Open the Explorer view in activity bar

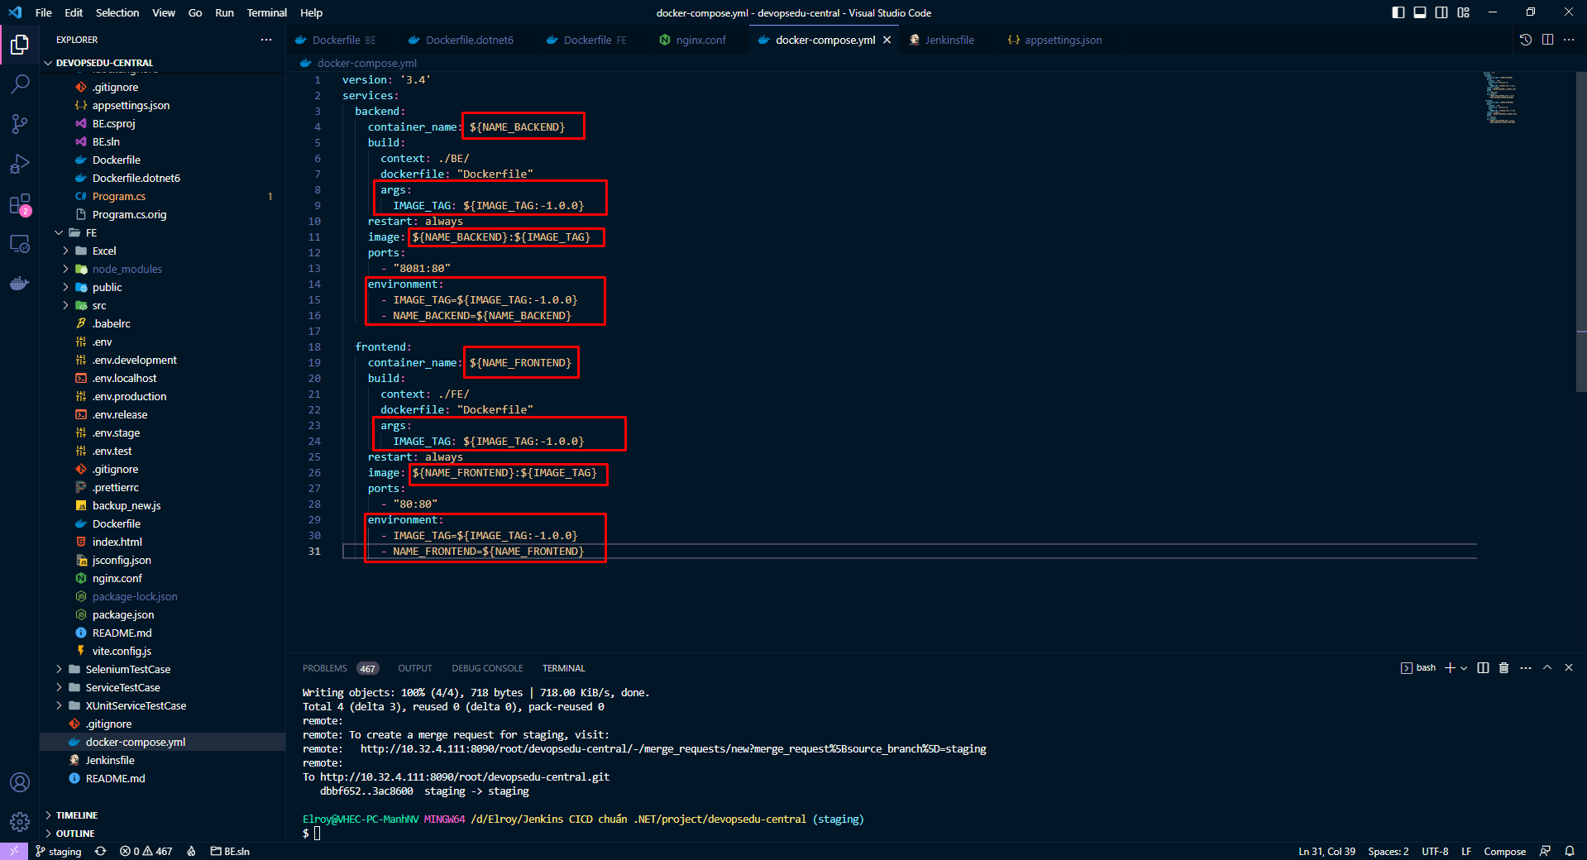tap(20, 44)
